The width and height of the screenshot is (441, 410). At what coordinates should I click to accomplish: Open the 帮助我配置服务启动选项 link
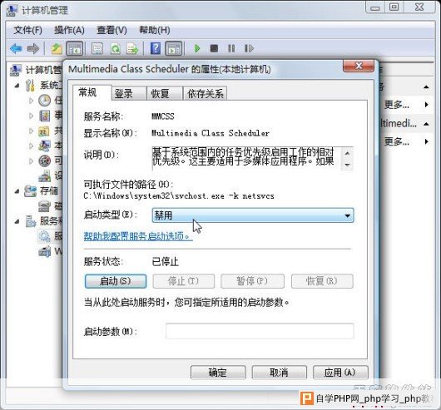click(138, 236)
